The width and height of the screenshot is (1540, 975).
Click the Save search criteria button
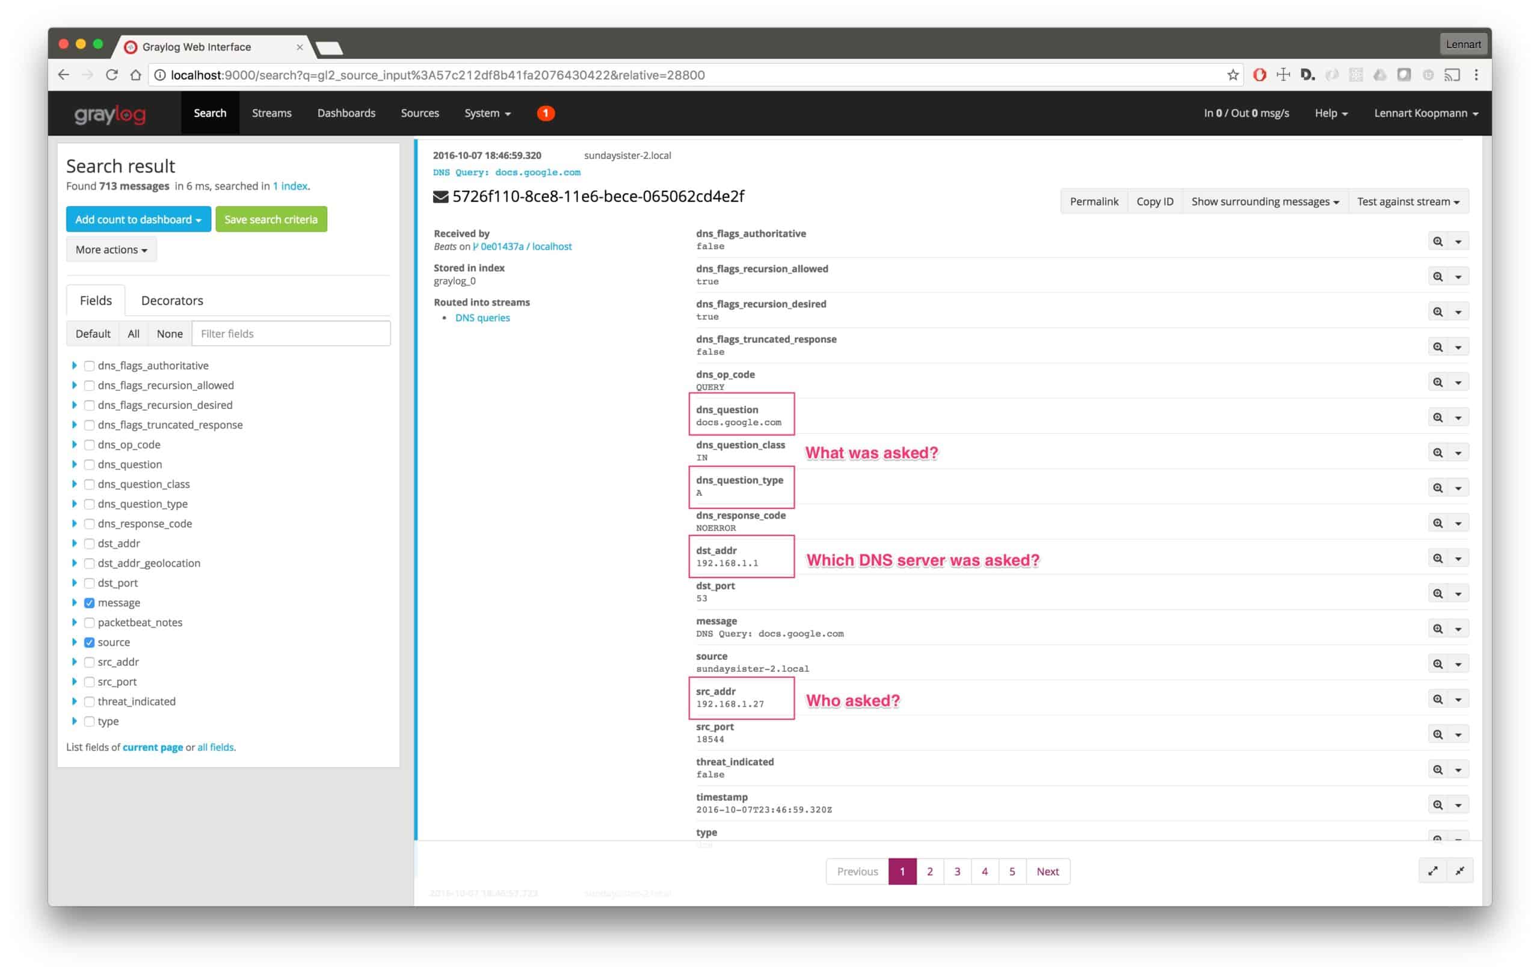[271, 220]
